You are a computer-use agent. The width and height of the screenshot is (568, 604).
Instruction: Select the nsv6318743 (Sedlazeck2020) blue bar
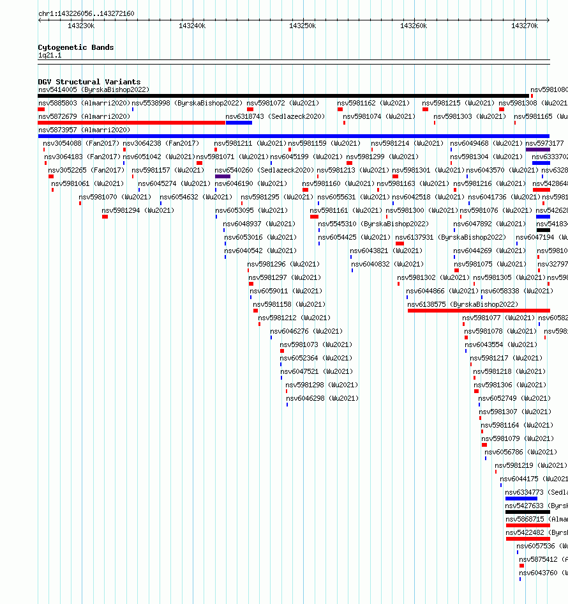(x=239, y=123)
